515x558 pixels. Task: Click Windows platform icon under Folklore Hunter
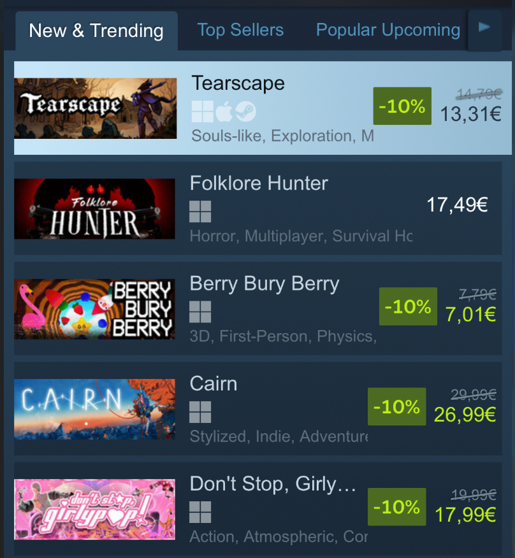200,211
